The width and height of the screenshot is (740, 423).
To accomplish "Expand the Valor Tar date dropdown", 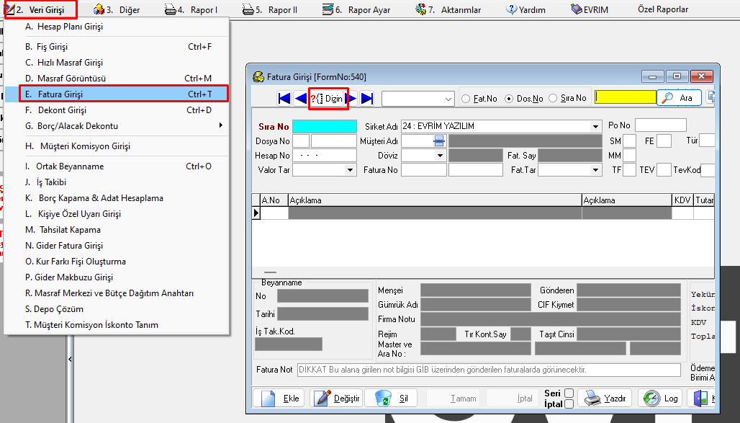I will coord(350,169).
